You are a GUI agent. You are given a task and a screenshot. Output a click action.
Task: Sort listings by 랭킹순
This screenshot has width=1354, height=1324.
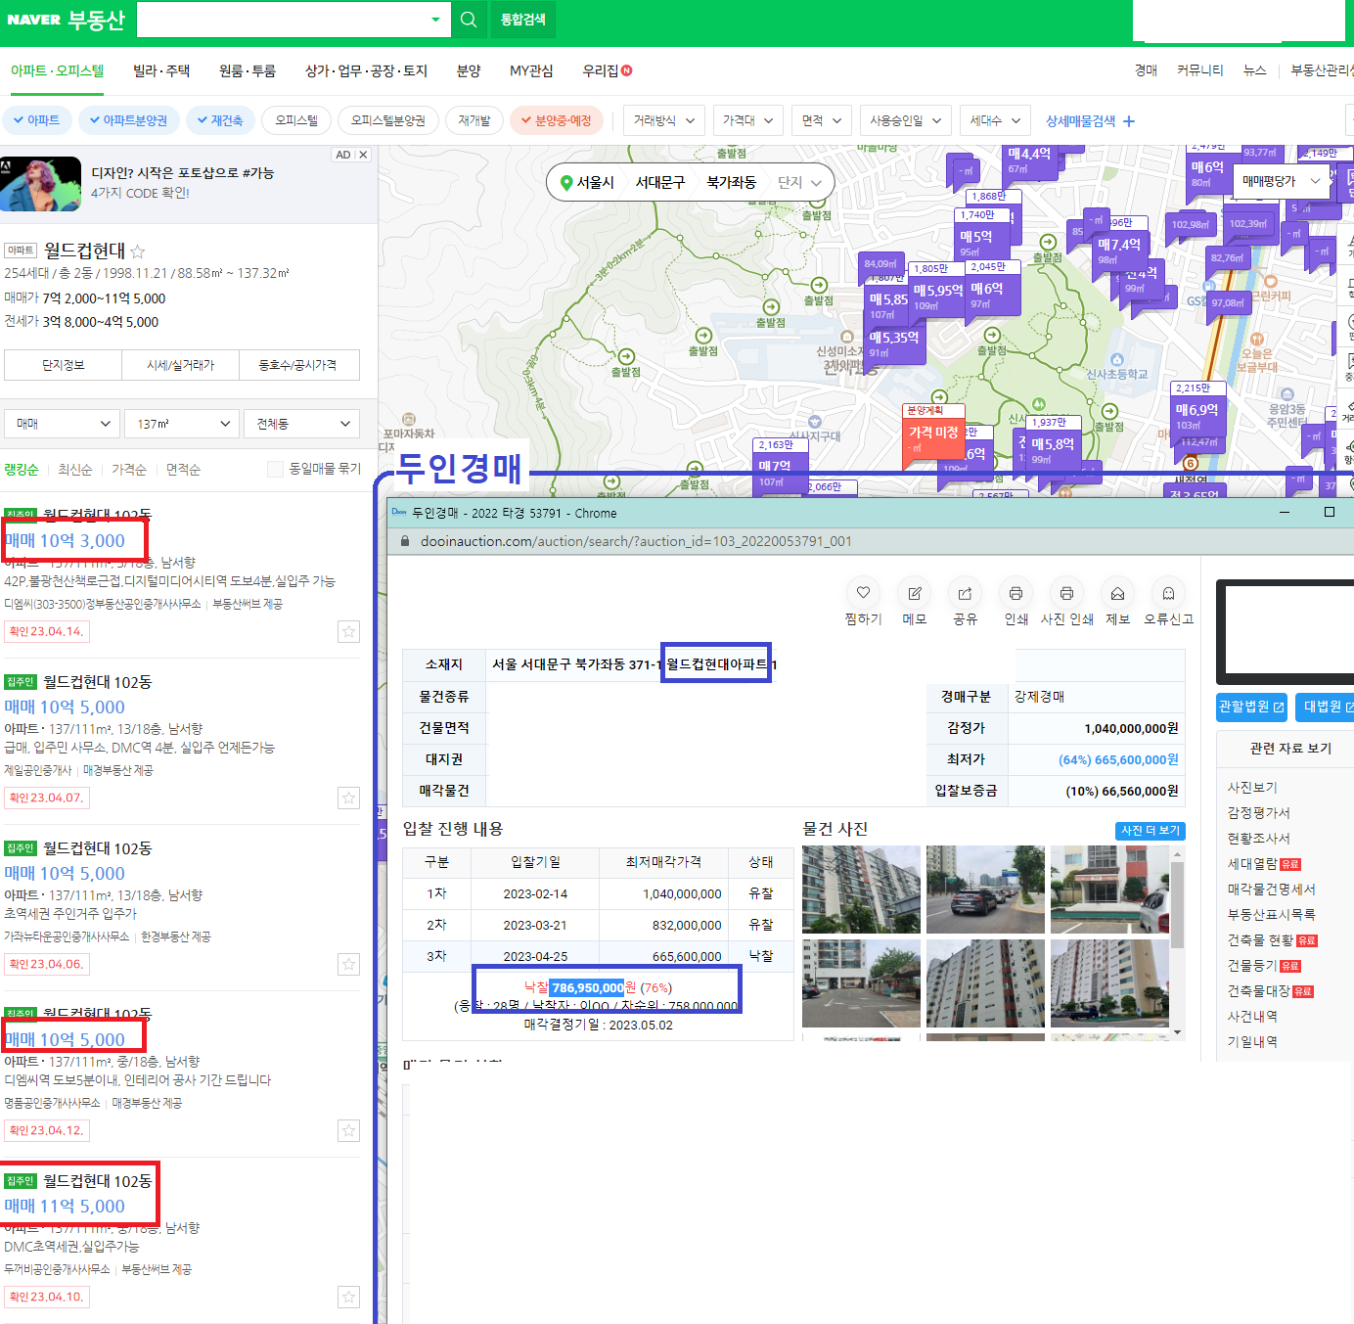point(22,470)
